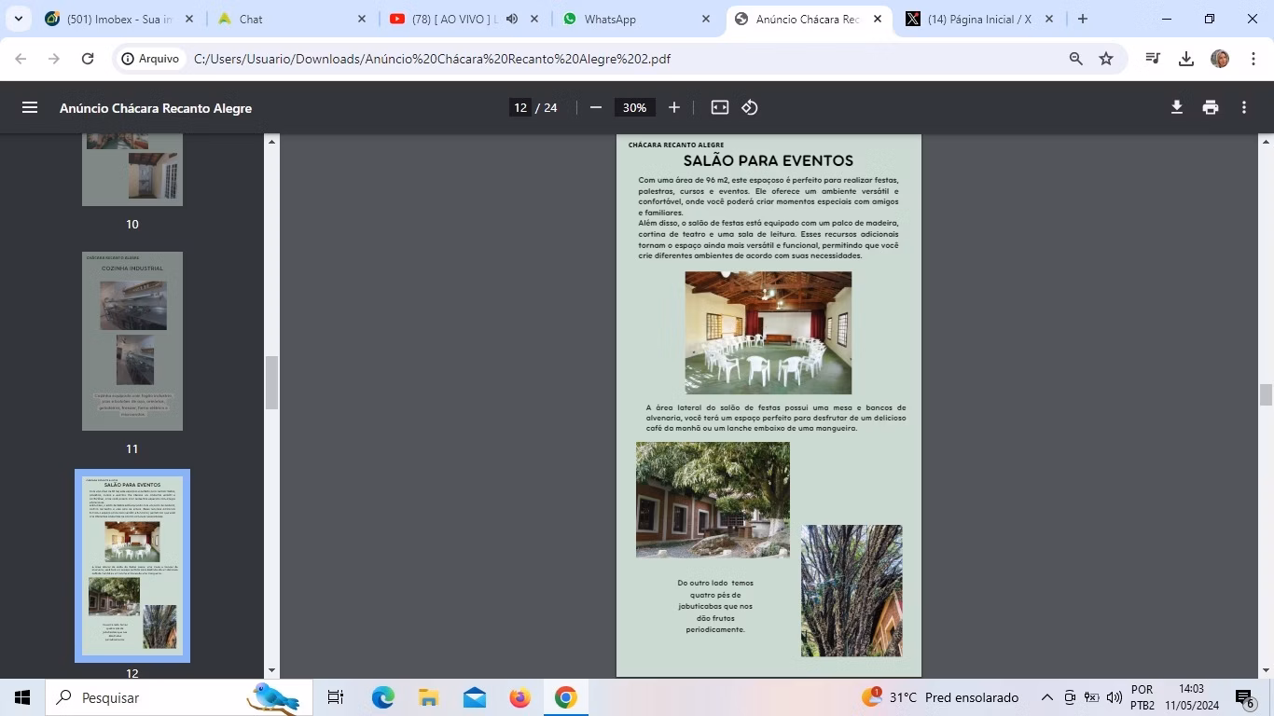Select page 11 Cozinha Industrial thumbnail

click(x=132, y=340)
